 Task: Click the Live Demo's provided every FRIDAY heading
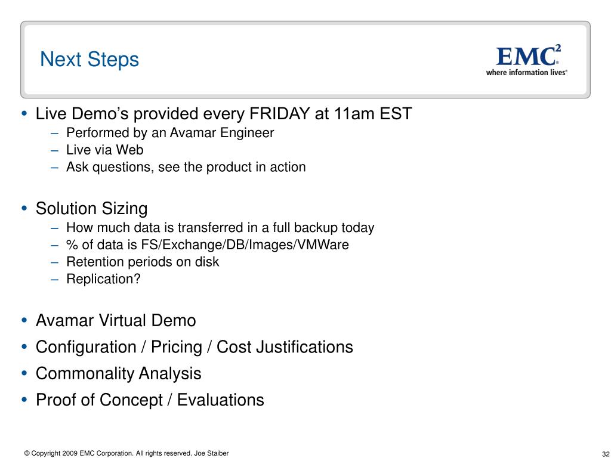point(224,114)
